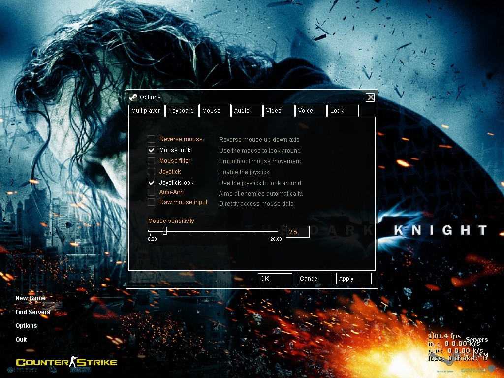
Task: Confirm settings with the OK button
Action: [x=275, y=278]
